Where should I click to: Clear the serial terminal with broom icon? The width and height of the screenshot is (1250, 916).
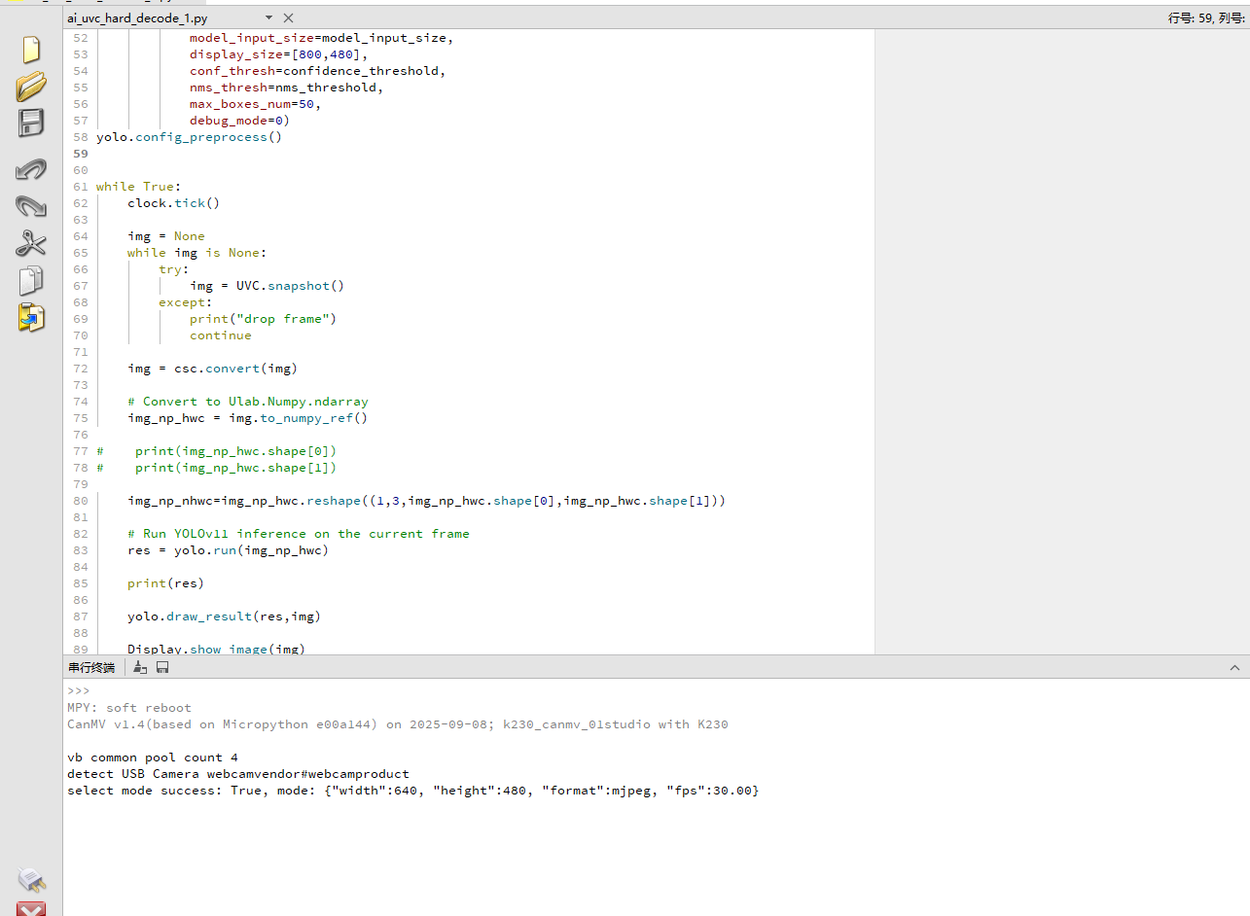click(x=140, y=667)
